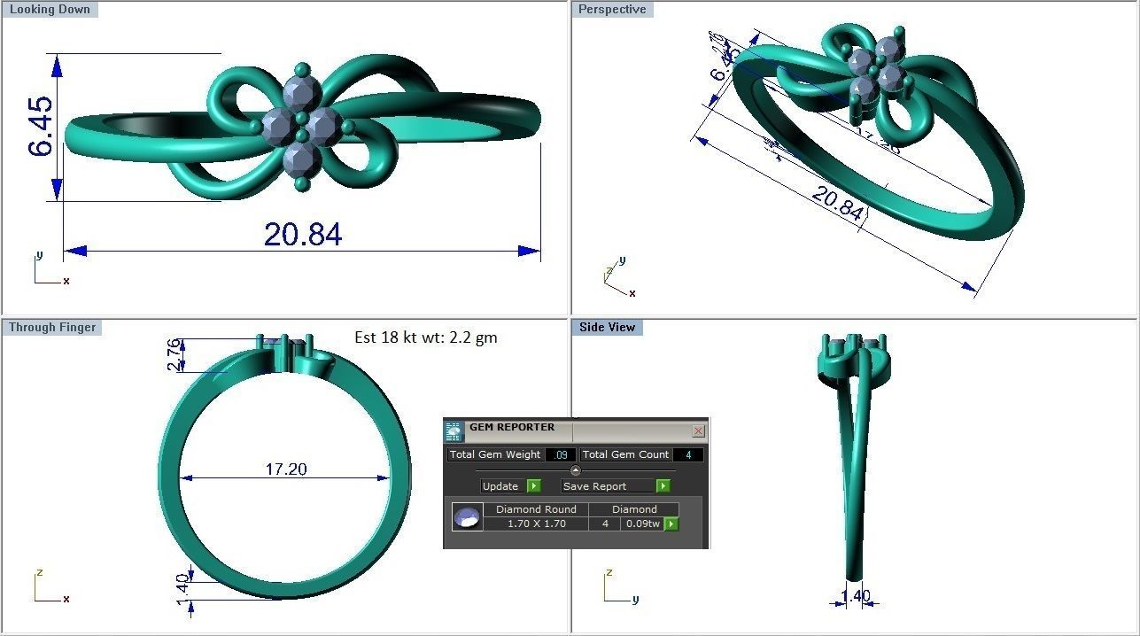
Task: Select the Through Finger viewport label
Action: coord(52,327)
